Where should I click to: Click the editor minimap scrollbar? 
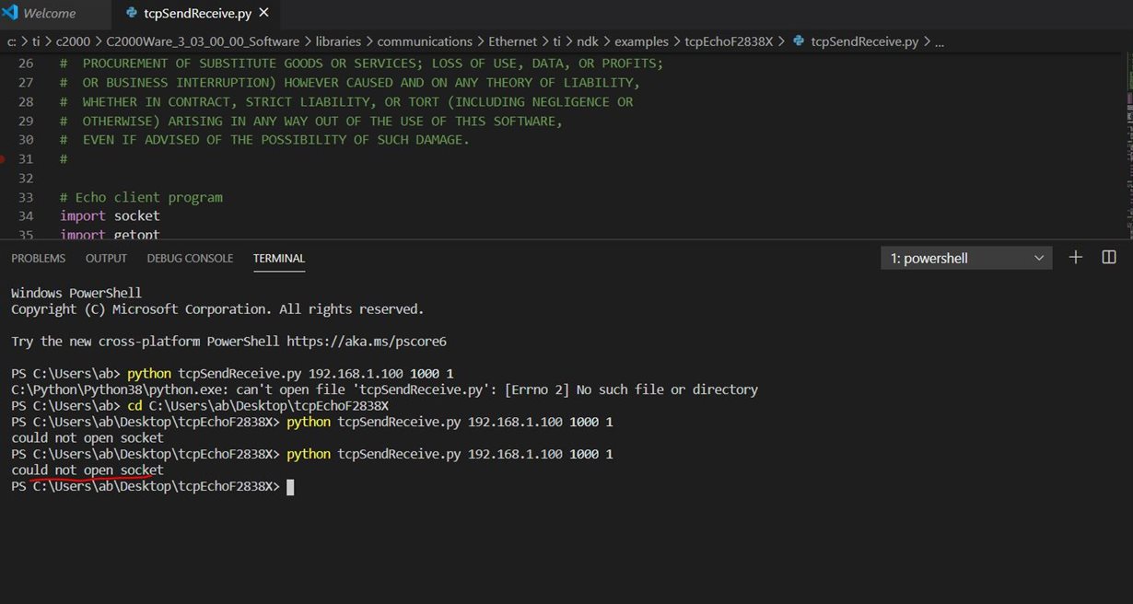(x=1127, y=138)
